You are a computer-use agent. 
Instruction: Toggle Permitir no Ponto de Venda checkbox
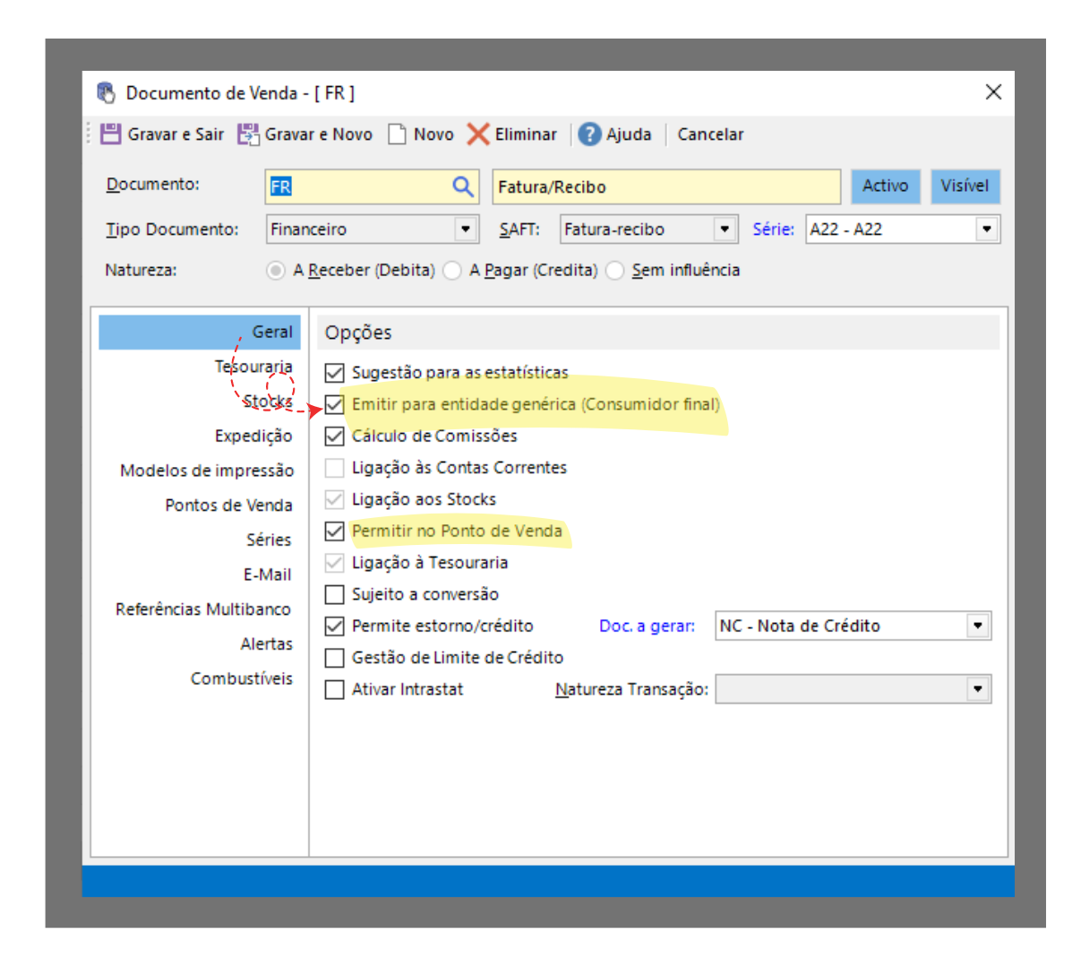coord(335,531)
